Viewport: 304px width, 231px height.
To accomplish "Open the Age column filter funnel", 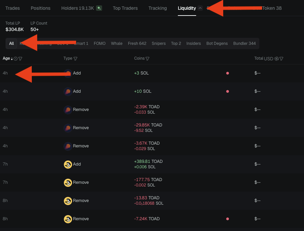I will pos(20,58).
